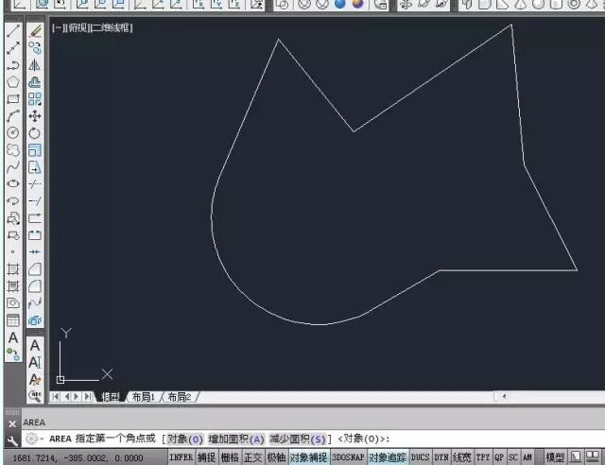Screen dimensions: 605x465
Task: Switch to 布局1 layout tab
Action: pos(143,397)
